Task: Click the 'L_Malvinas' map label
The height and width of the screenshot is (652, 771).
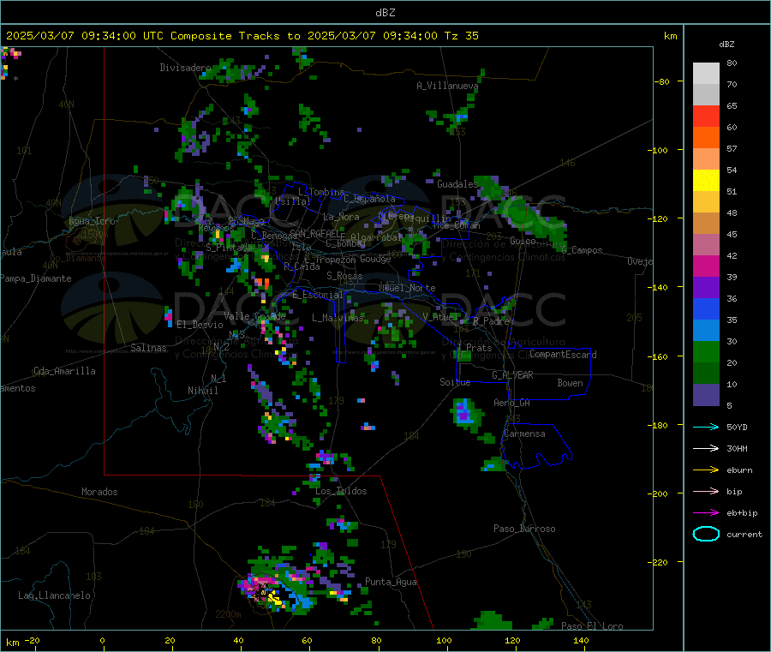Action: point(338,318)
